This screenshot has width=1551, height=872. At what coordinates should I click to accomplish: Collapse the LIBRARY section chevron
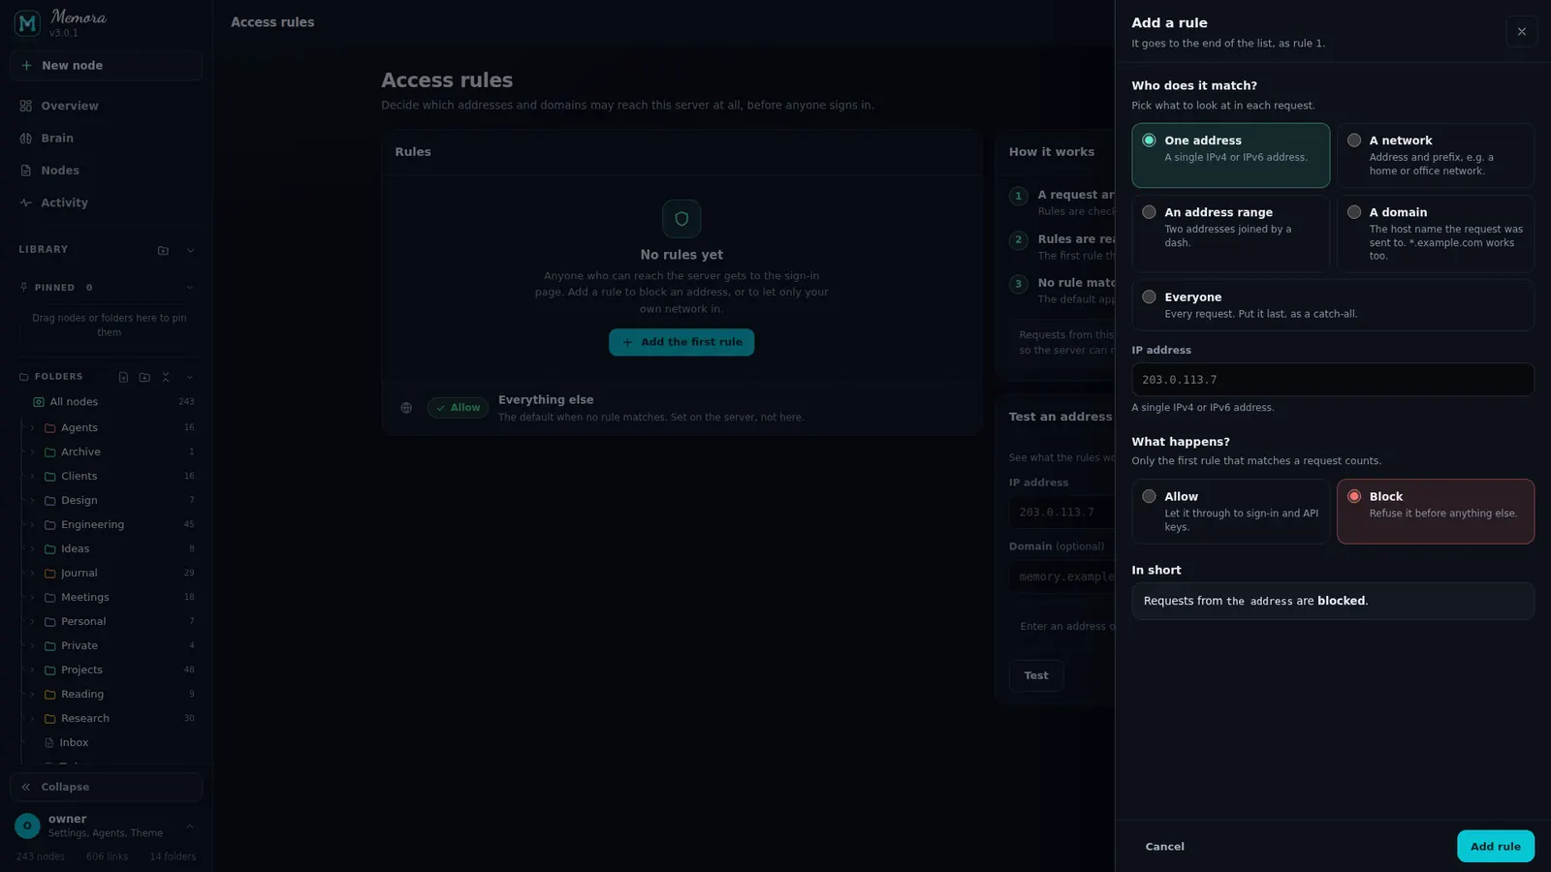(x=190, y=250)
